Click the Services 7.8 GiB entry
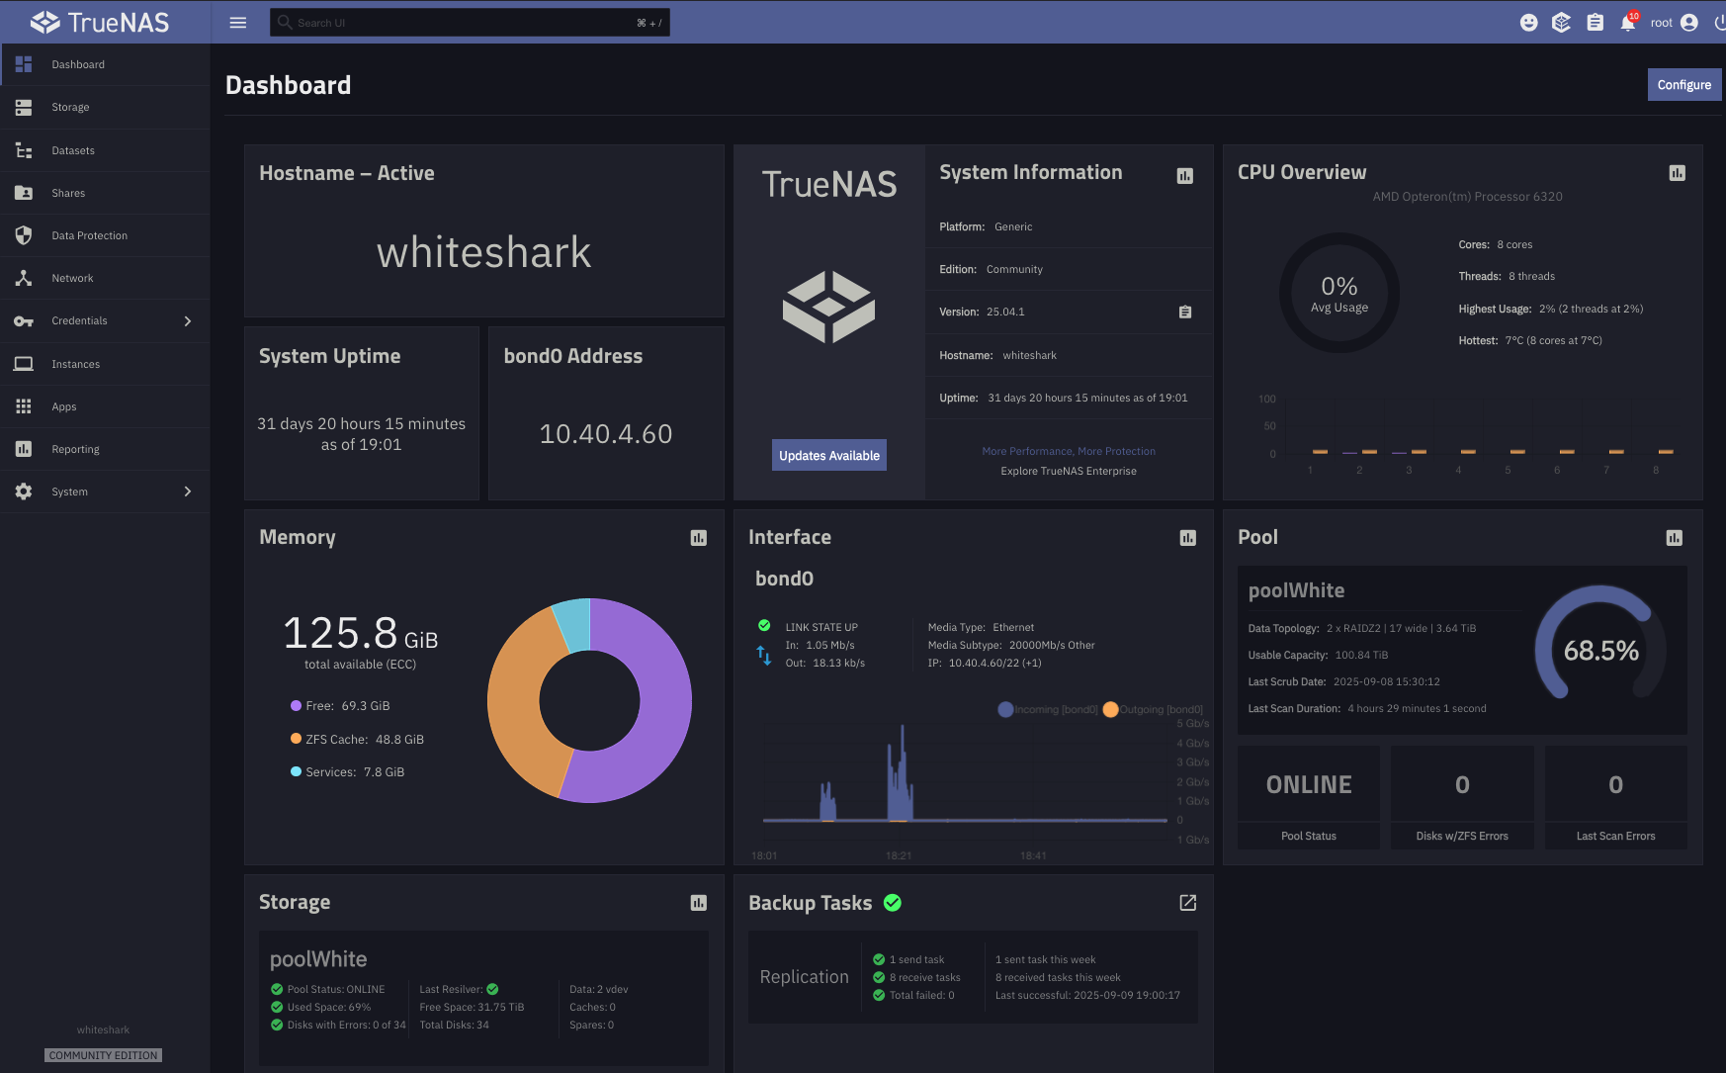The image size is (1726, 1073). click(347, 771)
